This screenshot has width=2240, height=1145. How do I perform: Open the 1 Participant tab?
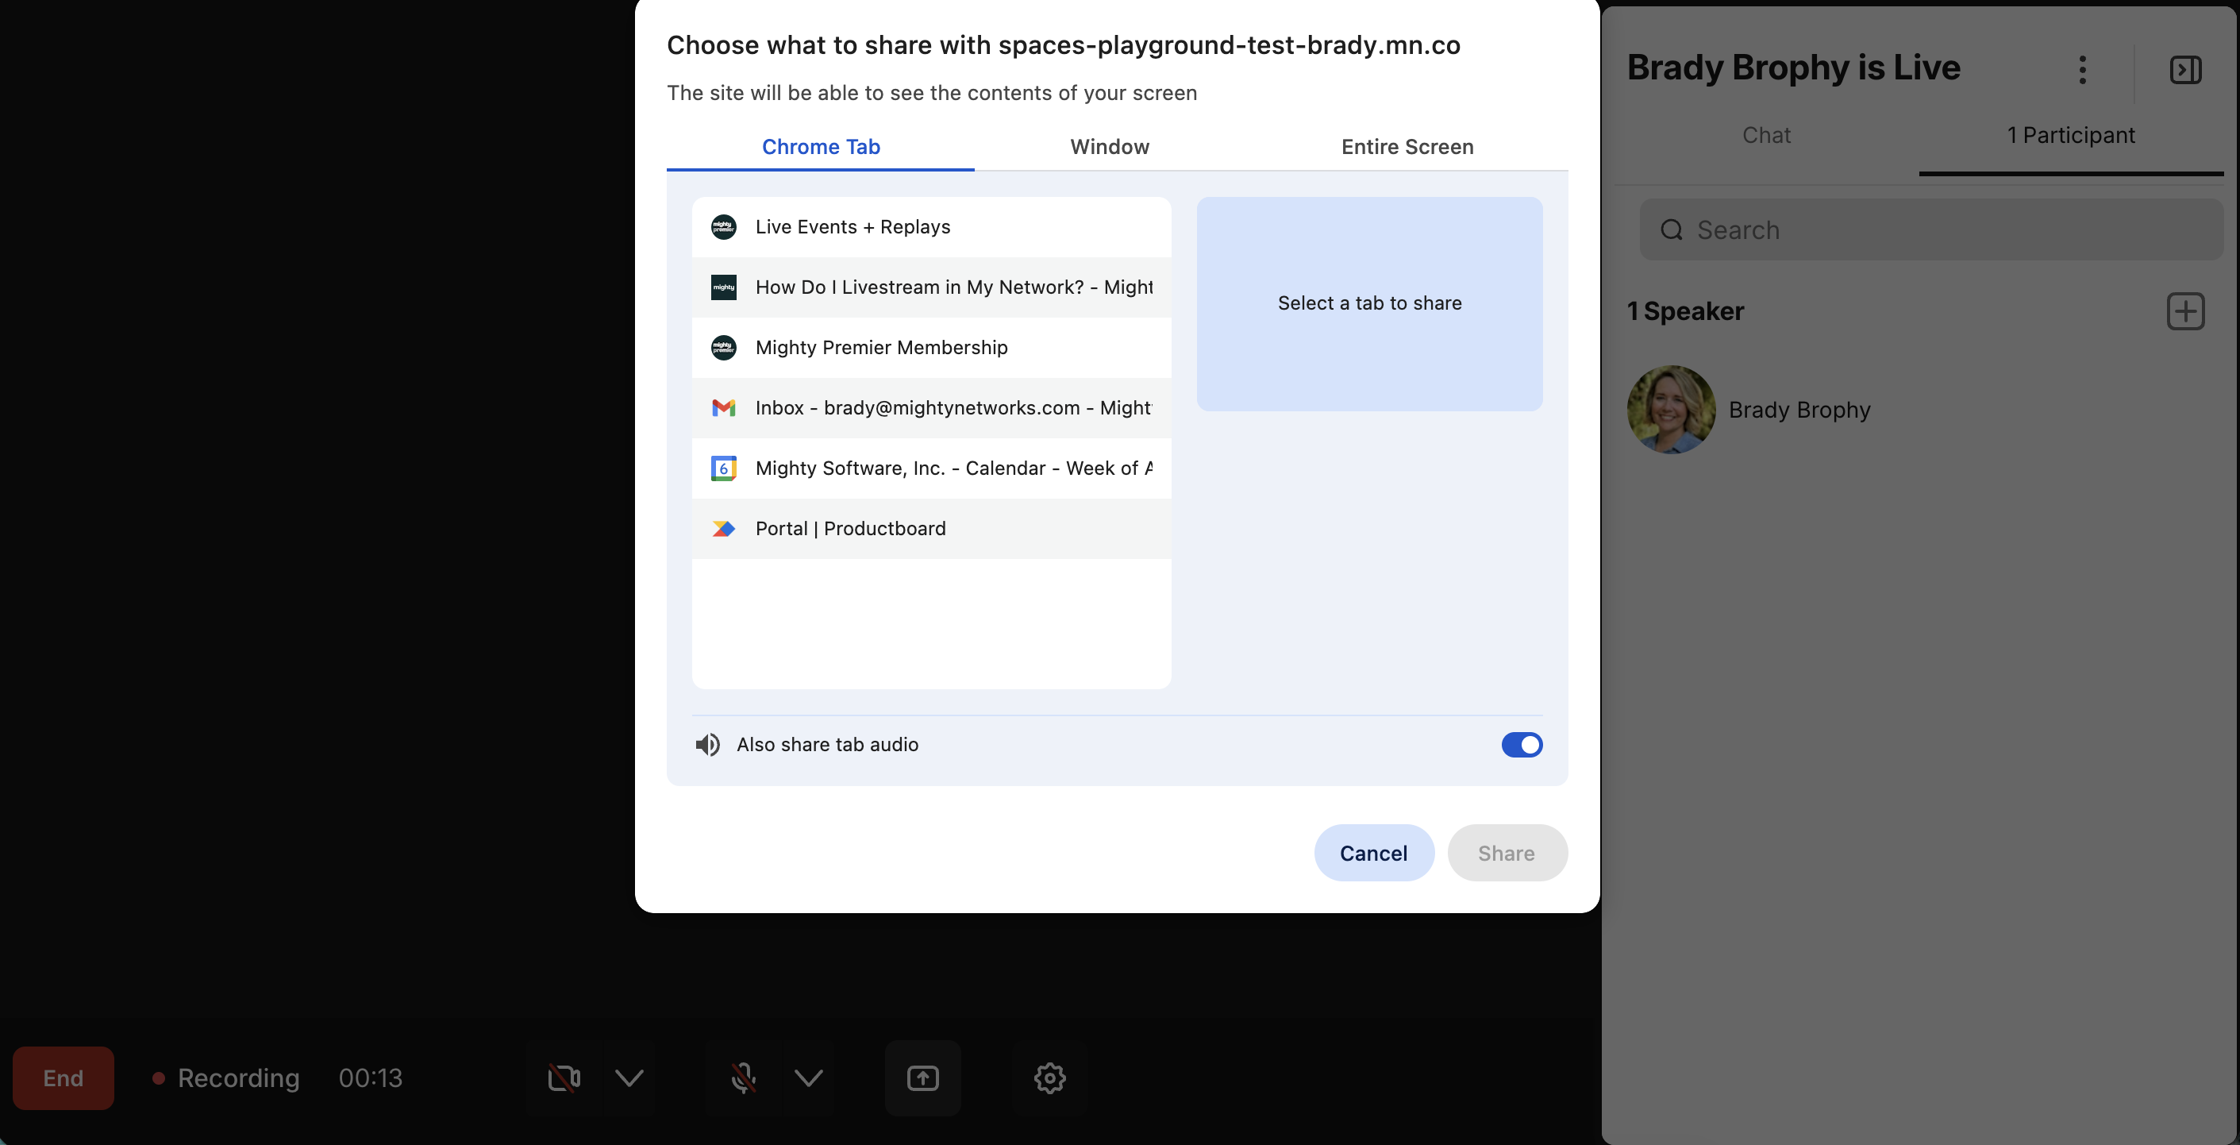coord(2070,136)
